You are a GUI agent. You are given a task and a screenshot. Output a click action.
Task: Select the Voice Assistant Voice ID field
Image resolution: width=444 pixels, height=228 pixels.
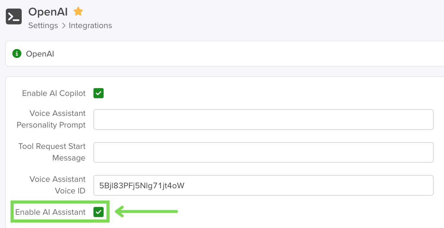tap(263, 185)
